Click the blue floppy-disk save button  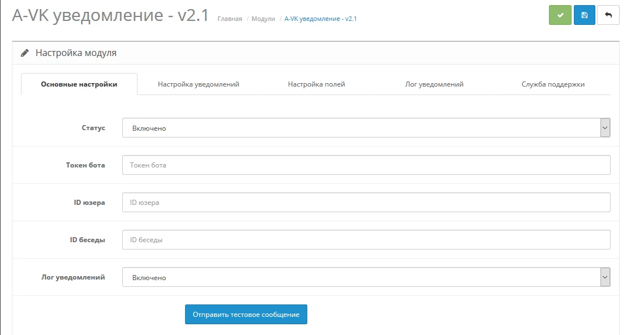[x=585, y=15]
